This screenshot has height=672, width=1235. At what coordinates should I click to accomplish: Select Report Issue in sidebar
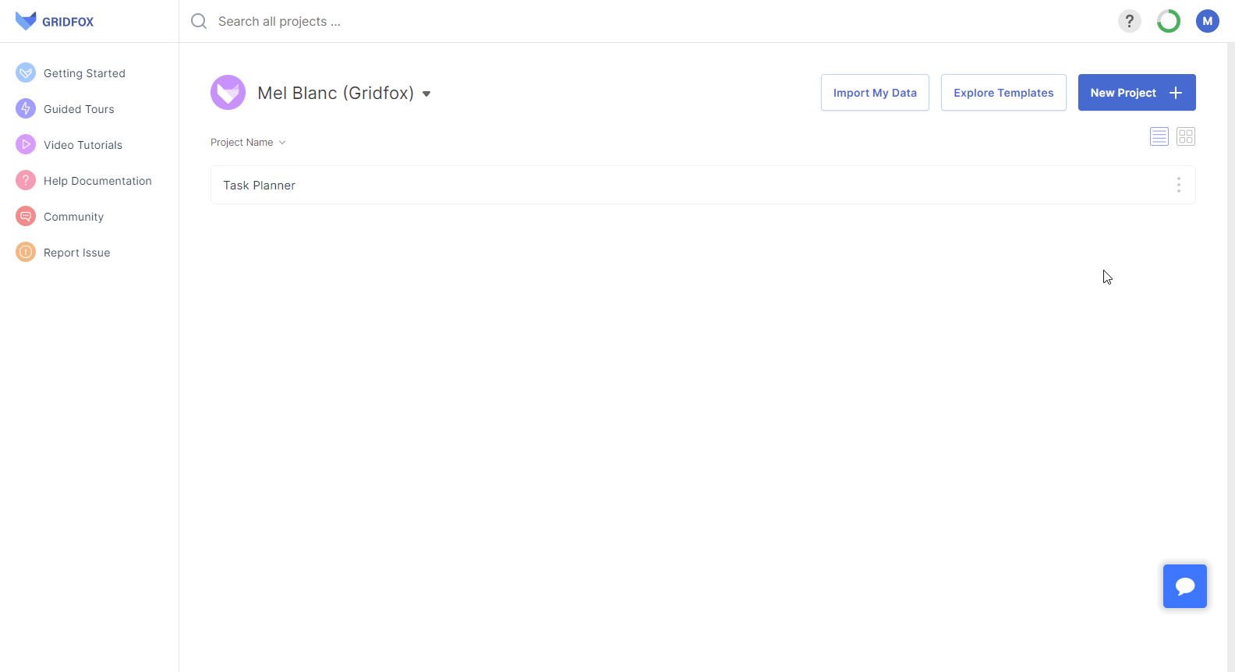tap(76, 253)
